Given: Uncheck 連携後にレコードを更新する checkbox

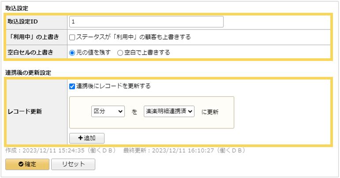Looking at the screenshot, I should click(x=72, y=86).
